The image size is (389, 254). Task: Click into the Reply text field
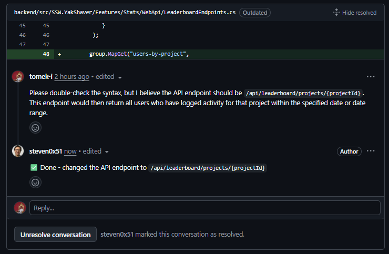[204, 208]
